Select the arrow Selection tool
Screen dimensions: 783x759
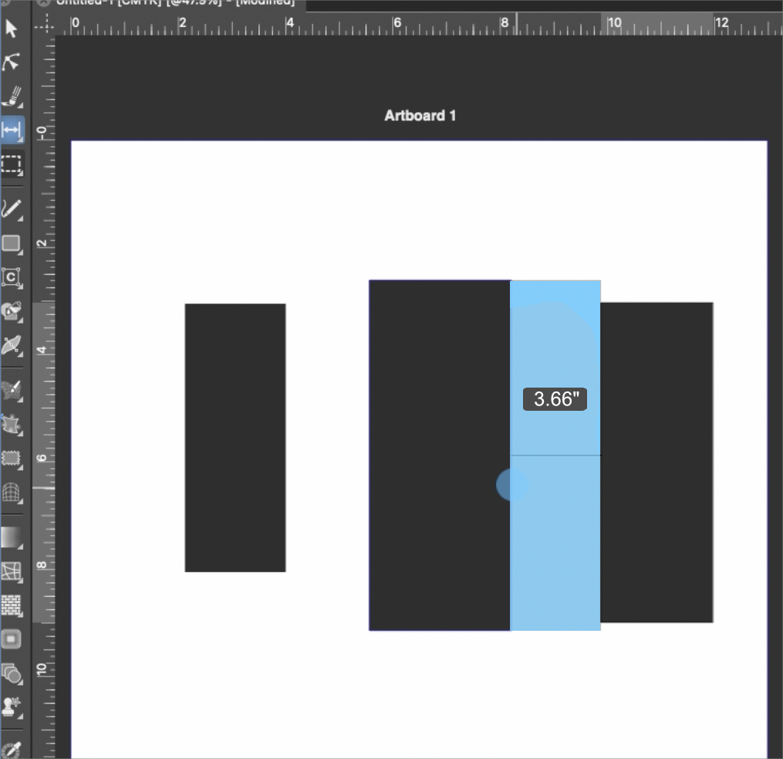tap(12, 29)
